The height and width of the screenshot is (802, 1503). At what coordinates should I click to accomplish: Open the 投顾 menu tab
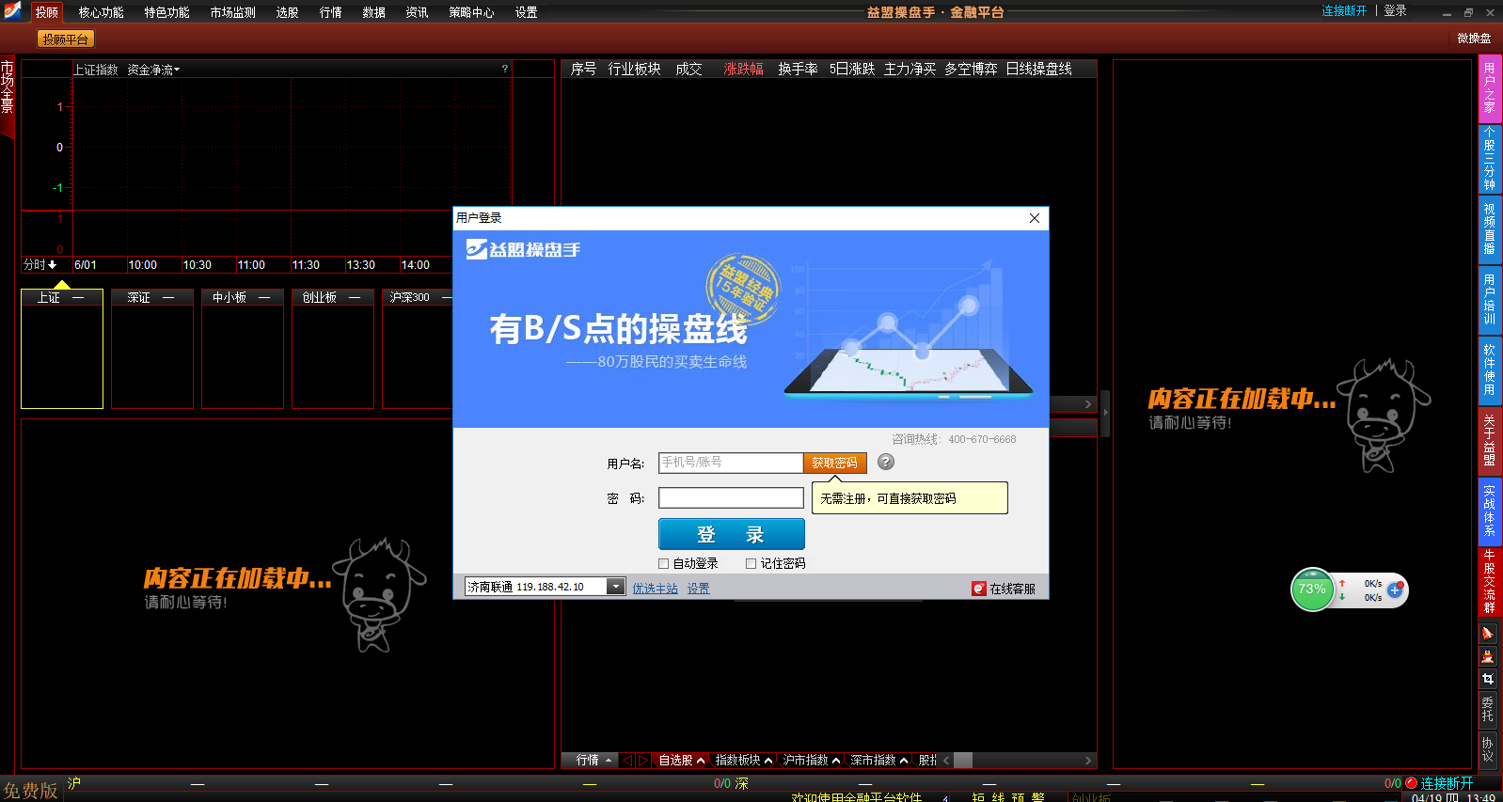coord(46,12)
